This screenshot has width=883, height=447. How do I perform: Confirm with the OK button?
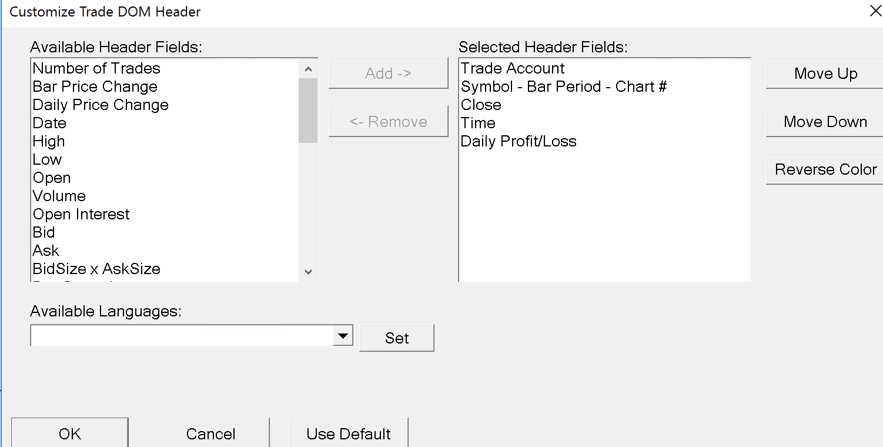70,433
